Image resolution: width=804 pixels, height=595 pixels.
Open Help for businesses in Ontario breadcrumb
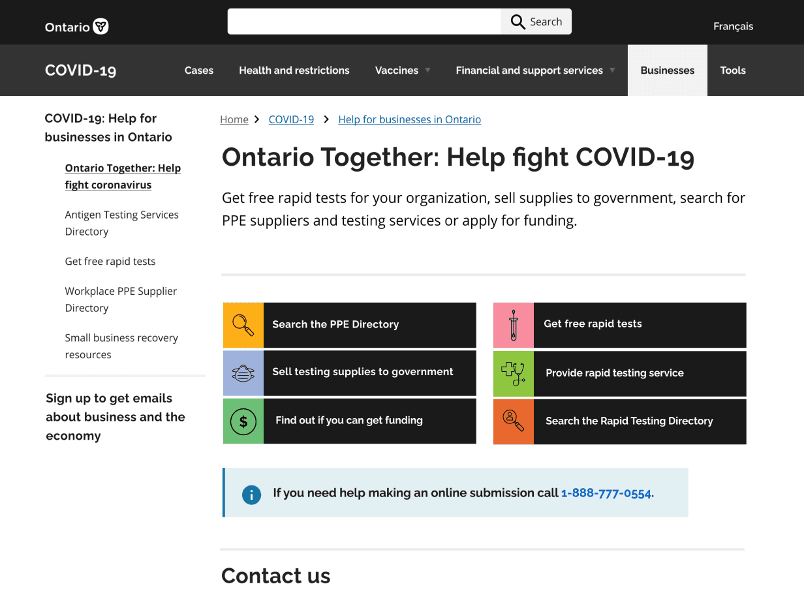tap(410, 119)
